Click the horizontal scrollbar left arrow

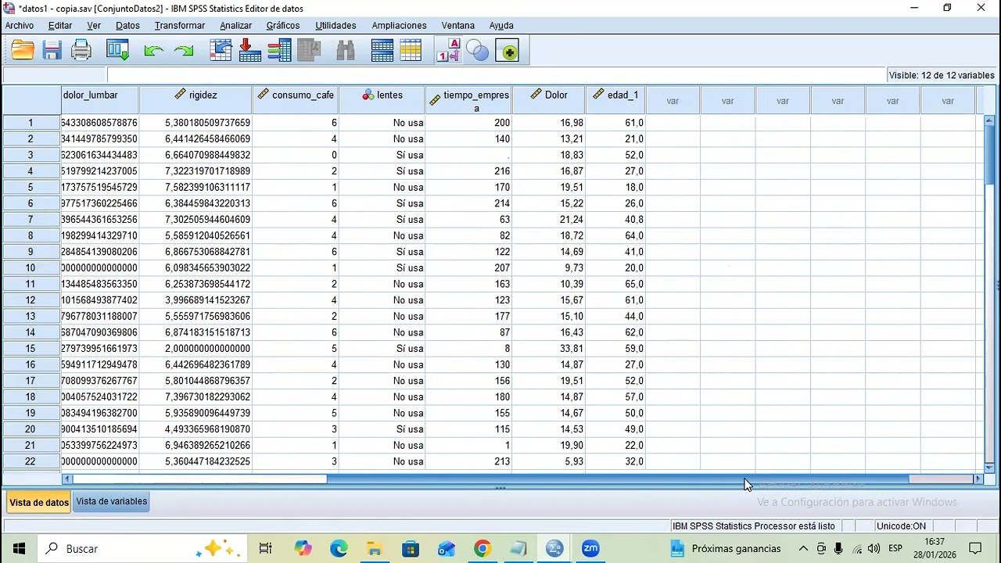[66, 479]
